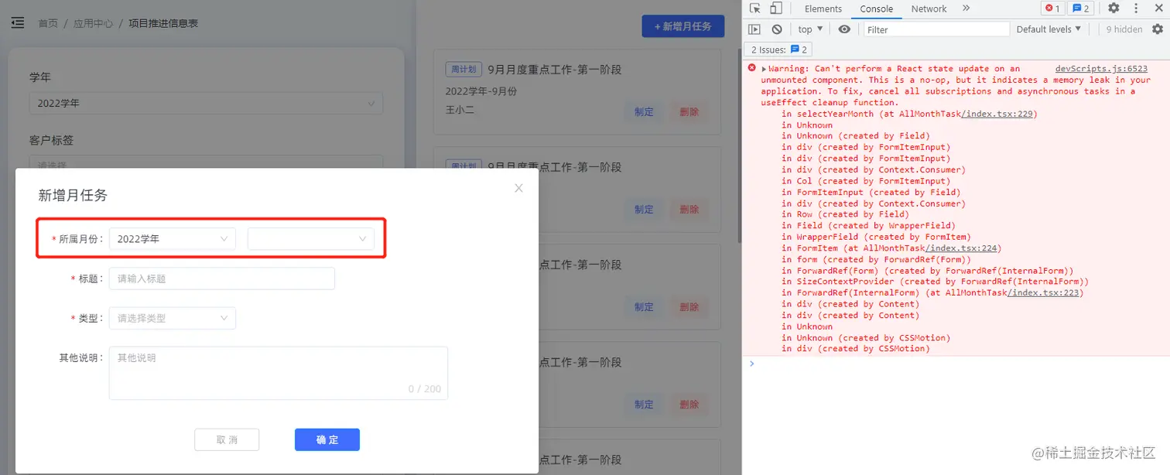The width and height of the screenshot is (1170, 475).
Task: Open the DevTools three-dot customize menu
Action: [1135, 8]
